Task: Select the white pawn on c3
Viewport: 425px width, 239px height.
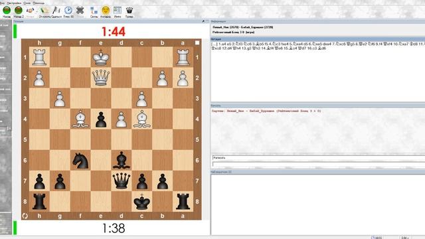Action: [141, 99]
